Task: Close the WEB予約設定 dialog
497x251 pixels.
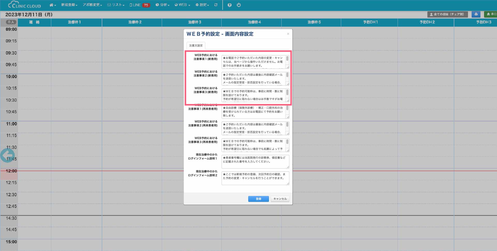Action: pyautogui.click(x=288, y=34)
